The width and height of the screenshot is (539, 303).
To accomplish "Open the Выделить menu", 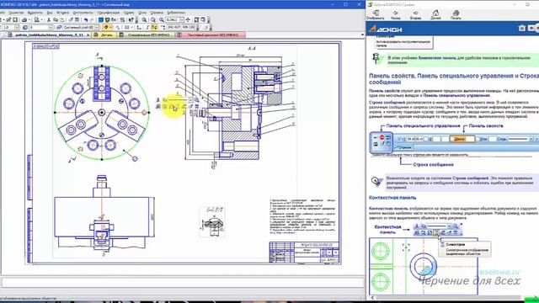I will tap(35, 13).
